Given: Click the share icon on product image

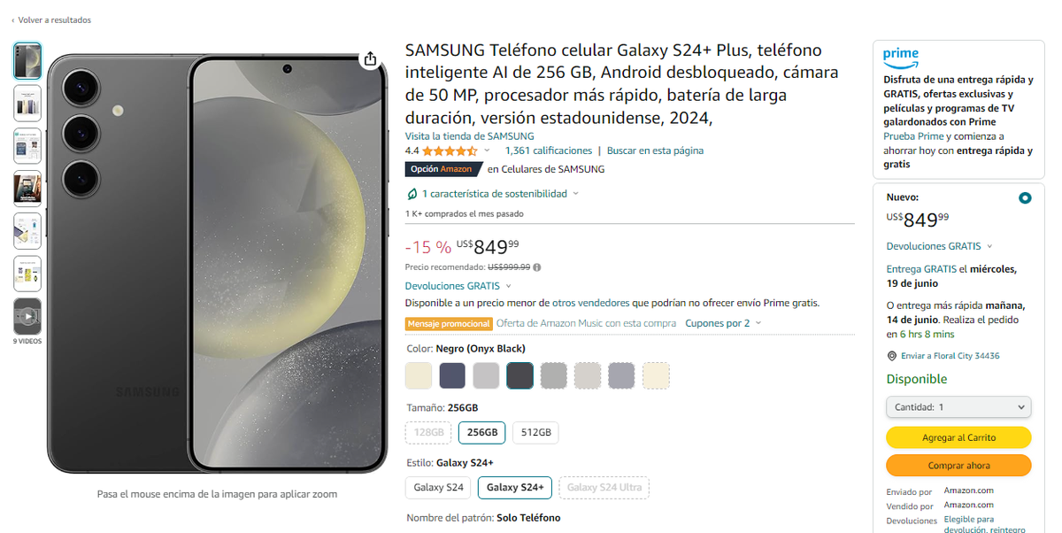Looking at the screenshot, I should coord(370,58).
